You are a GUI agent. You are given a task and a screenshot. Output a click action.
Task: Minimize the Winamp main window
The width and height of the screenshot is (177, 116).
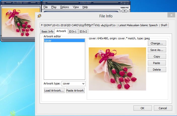[121, 3]
